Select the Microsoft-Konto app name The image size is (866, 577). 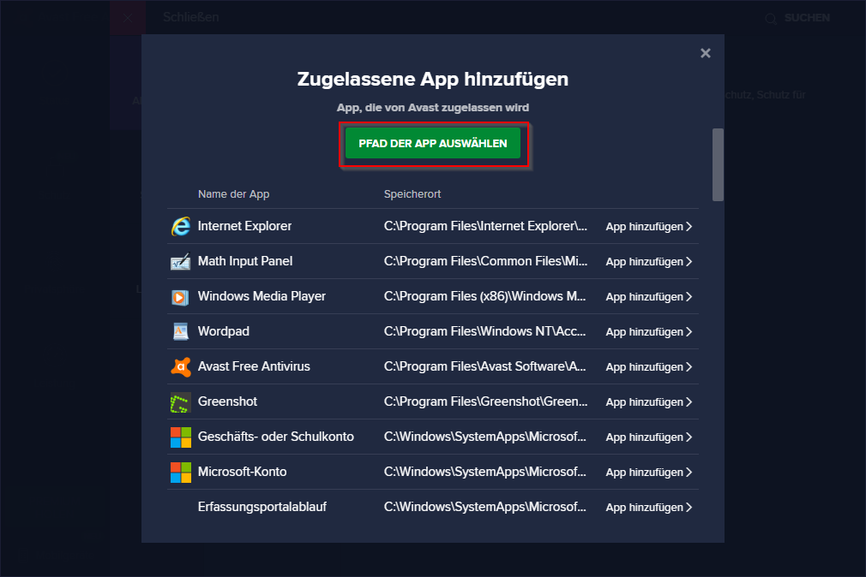click(x=243, y=472)
